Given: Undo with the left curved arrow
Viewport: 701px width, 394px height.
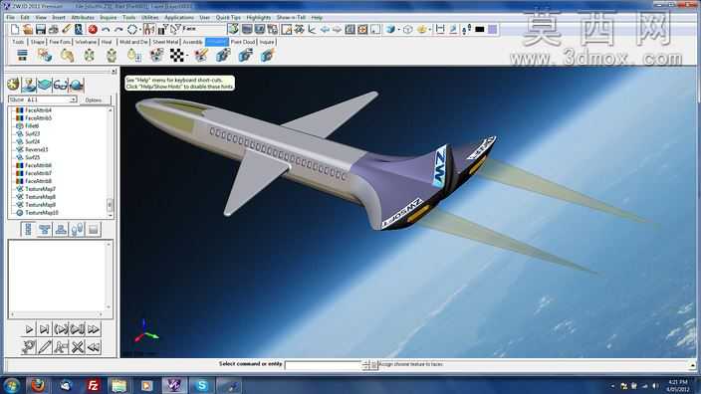Looking at the screenshot, I should 106,30.
